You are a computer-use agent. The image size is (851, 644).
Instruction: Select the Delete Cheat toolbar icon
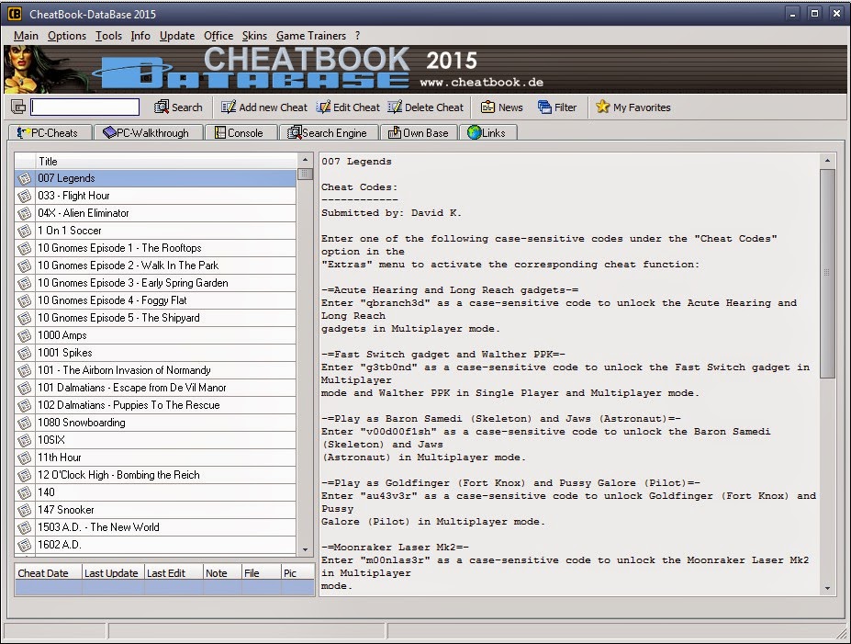coord(425,107)
